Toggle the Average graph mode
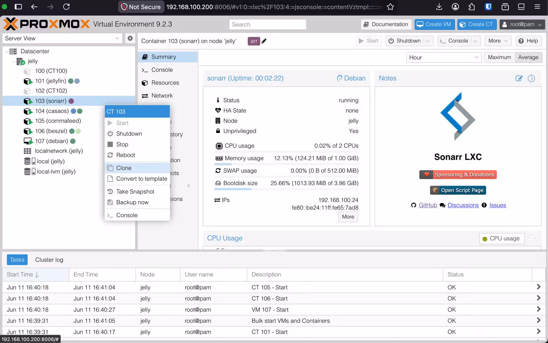This screenshot has width=548, height=343. pos(528,57)
